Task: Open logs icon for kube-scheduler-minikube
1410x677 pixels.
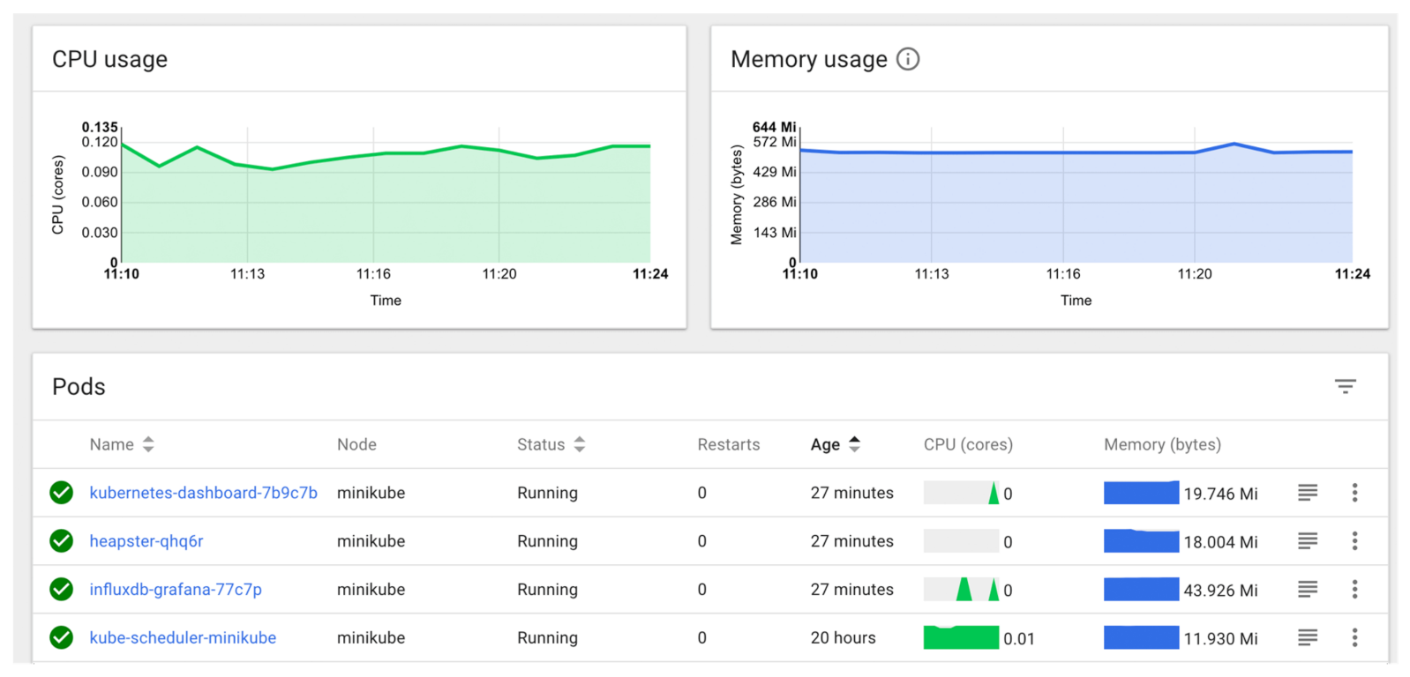Action: tap(1307, 637)
